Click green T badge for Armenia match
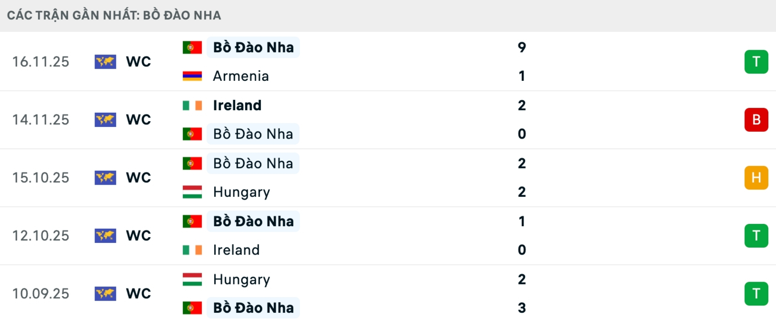 click(x=756, y=62)
